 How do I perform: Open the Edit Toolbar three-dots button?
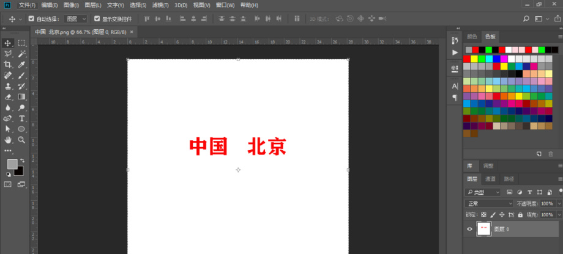tap(8, 151)
